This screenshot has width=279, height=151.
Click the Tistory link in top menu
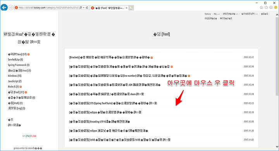(208, 14)
